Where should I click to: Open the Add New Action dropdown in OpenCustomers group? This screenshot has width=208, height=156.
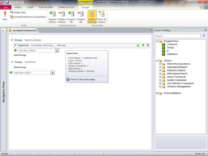coord(57,50)
